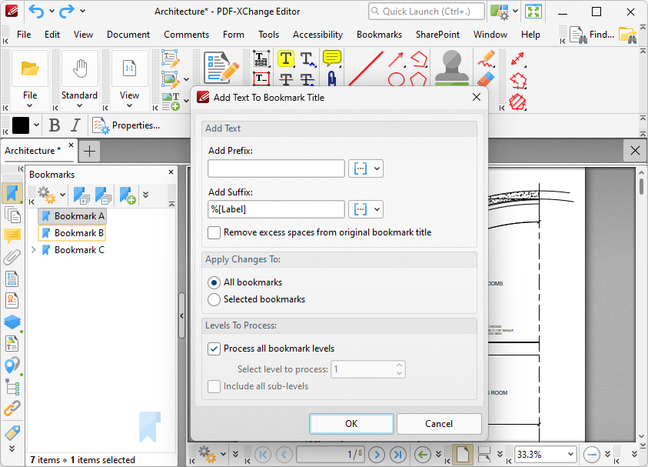Open the SharePoint menu

(437, 35)
